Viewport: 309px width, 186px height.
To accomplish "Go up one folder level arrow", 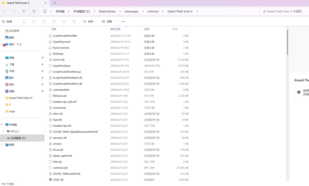I will 24,11.
